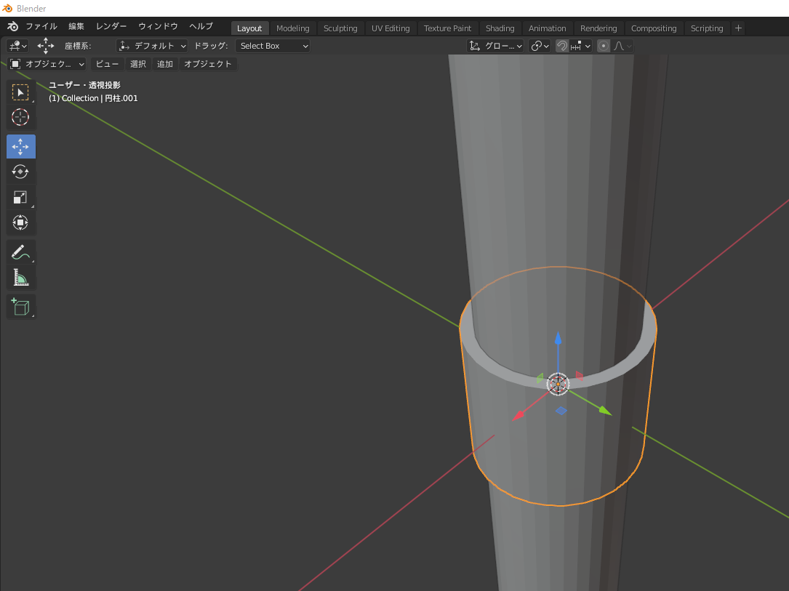Switch to the Shading workspace tab

(500, 28)
